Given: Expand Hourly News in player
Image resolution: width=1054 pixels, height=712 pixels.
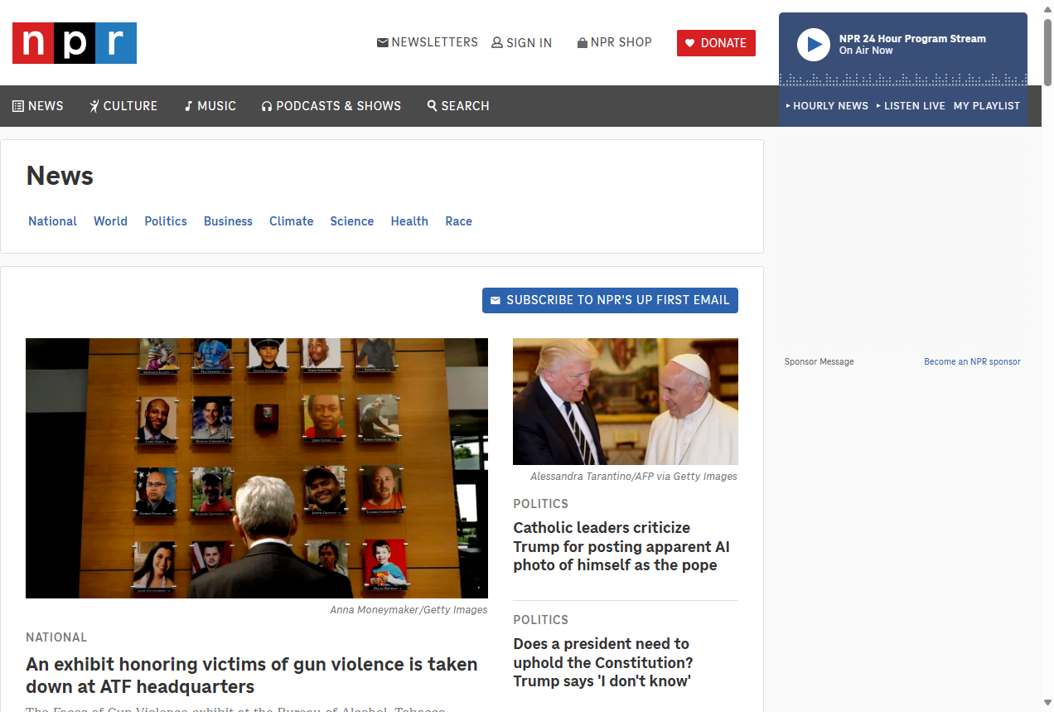Looking at the screenshot, I should pos(826,106).
